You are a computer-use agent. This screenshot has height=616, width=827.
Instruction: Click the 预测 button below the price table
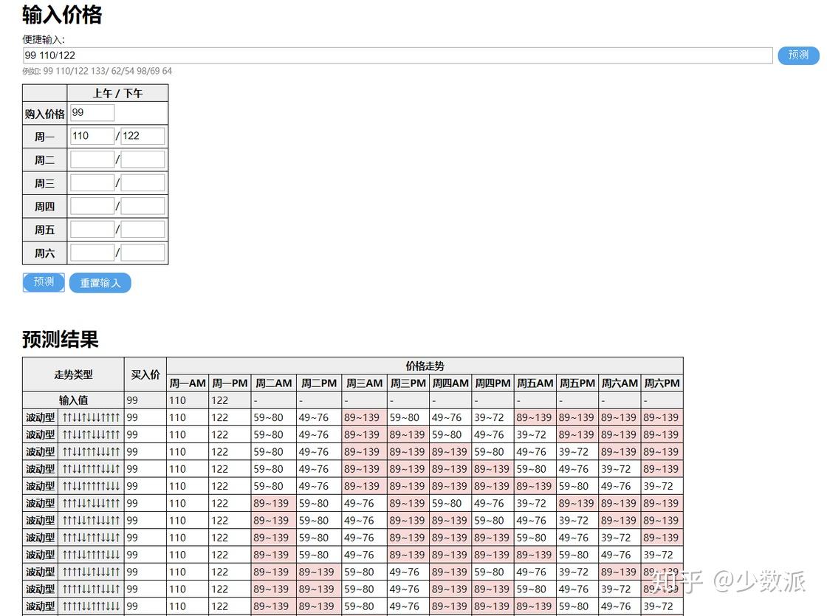tap(44, 282)
